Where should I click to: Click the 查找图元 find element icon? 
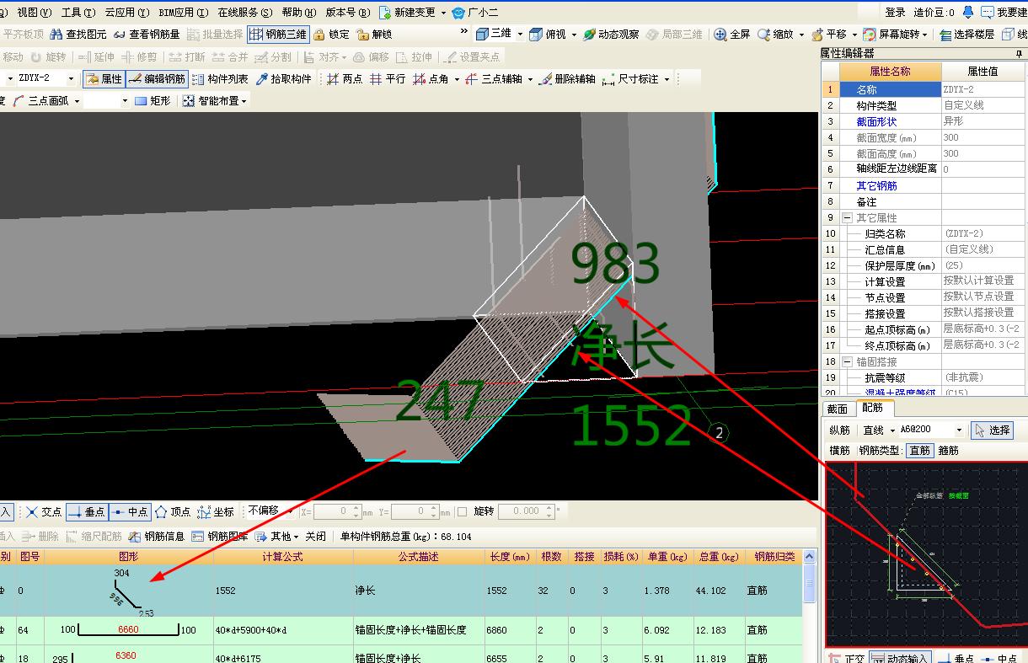click(57, 35)
